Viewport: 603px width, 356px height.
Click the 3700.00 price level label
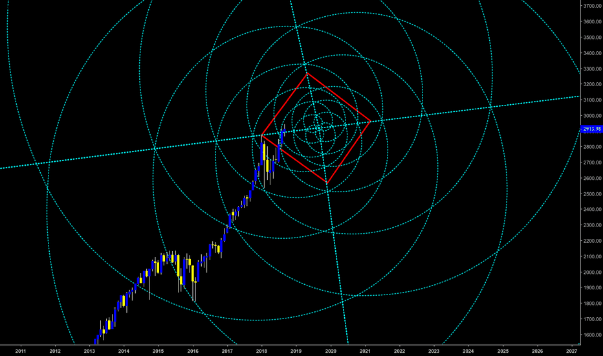(x=592, y=6)
